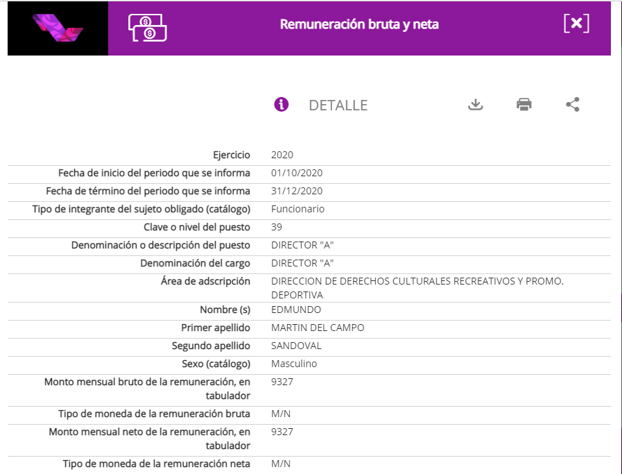Select the start date 01/10/2020
622x474 pixels.
297,173
